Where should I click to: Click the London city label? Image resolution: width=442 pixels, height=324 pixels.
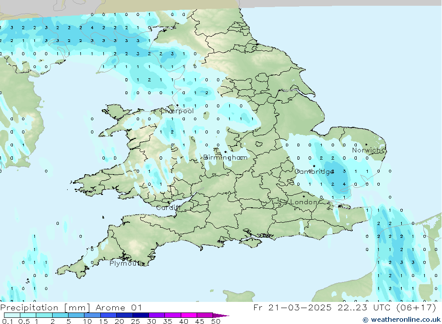click(x=304, y=202)
